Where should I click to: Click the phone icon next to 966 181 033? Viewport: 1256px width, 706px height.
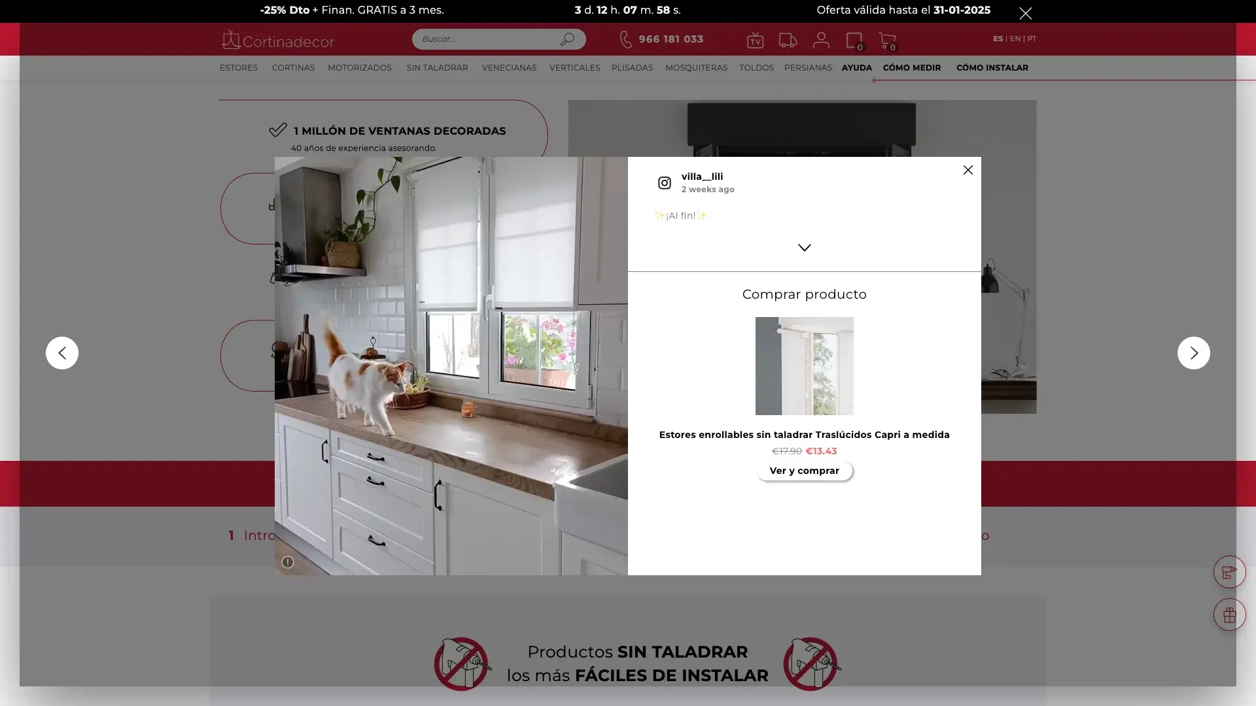click(625, 39)
